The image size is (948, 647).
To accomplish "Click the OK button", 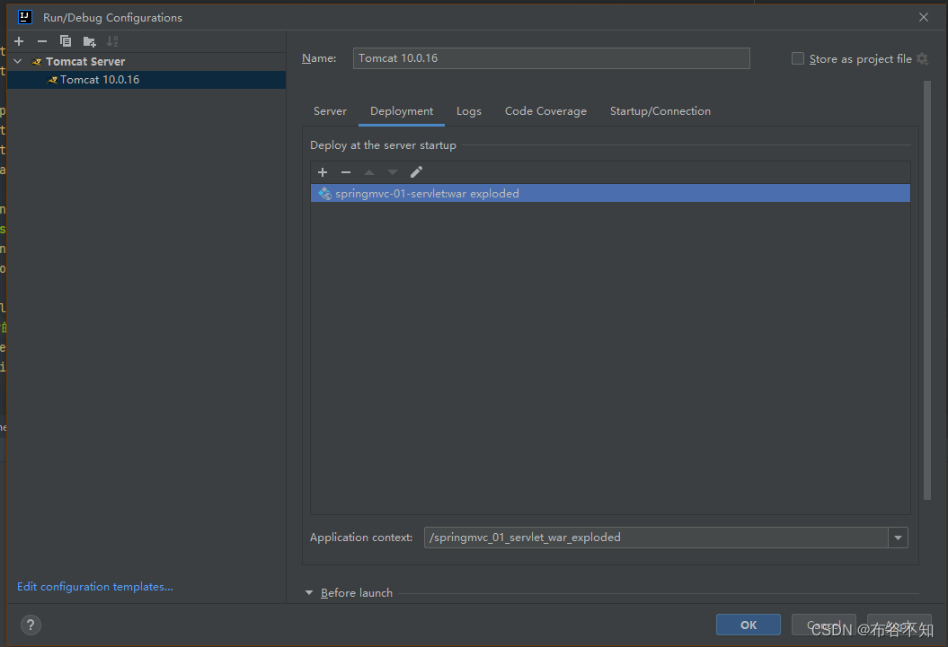I will click(x=749, y=625).
